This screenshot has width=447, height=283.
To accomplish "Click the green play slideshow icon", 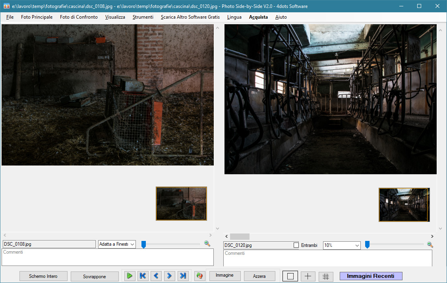I will [129, 276].
